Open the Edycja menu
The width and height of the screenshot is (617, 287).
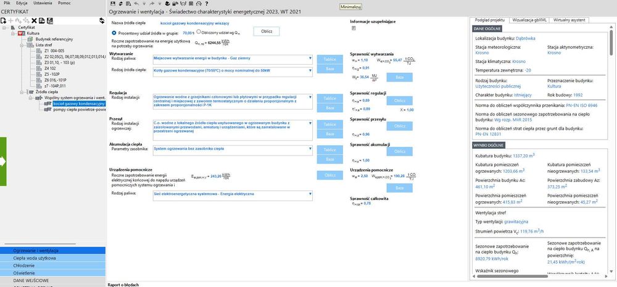[x=22, y=2]
